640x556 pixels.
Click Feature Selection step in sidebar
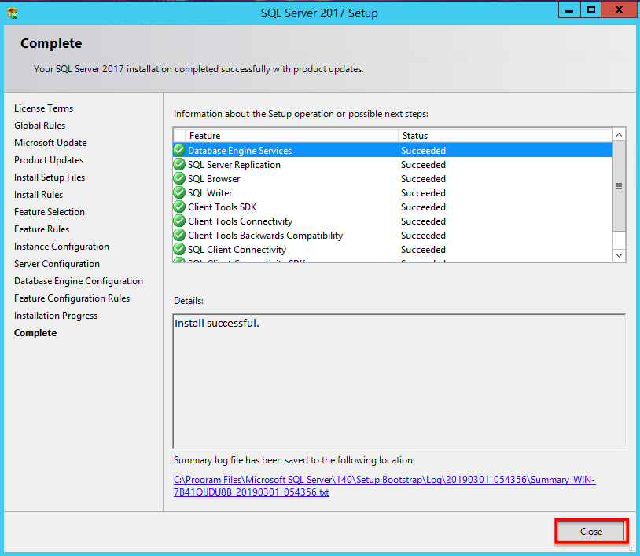click(x=50, y=212)
